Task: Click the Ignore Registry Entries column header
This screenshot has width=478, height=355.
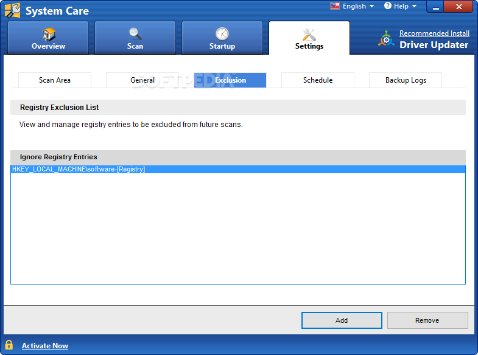Action: [x=237, y=157]
